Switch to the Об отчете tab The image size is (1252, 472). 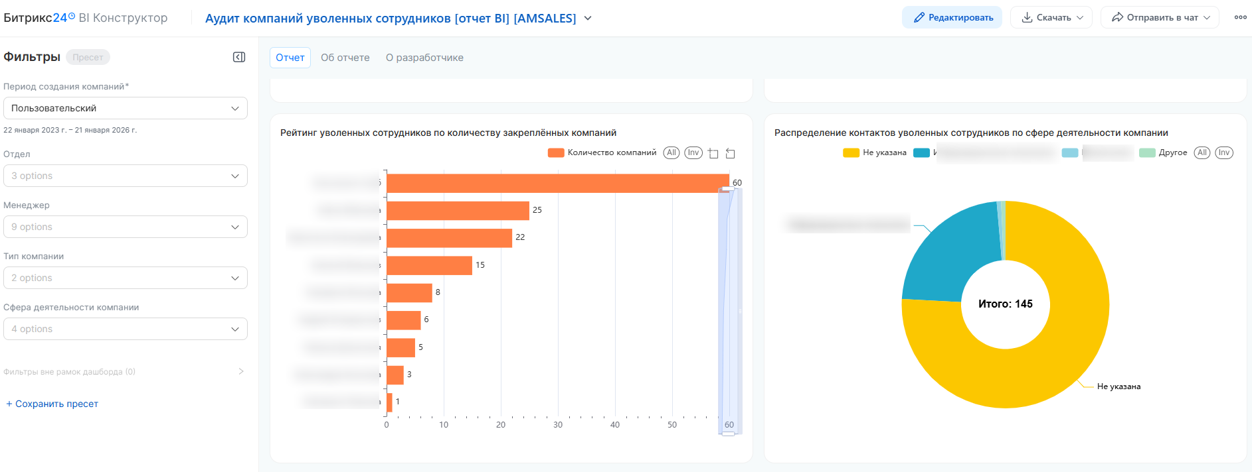(345, 58)
